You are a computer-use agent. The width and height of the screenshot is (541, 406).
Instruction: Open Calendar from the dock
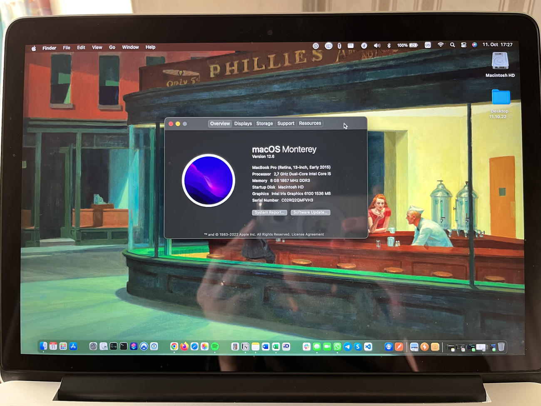tap(53, 346)
